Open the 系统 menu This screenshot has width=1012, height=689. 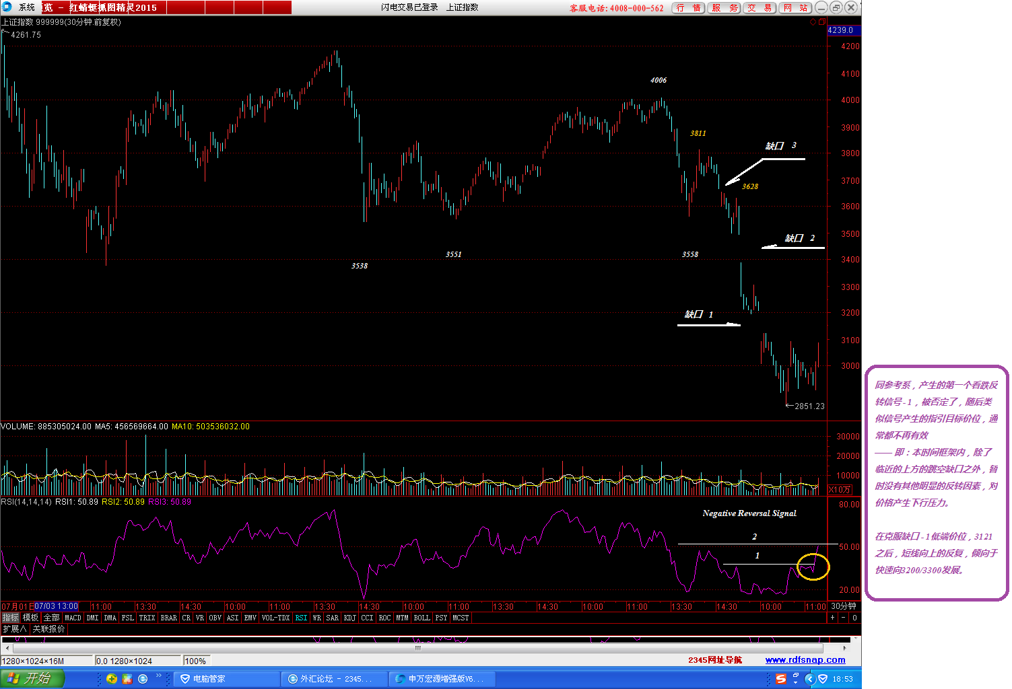[x=27, y=7]
